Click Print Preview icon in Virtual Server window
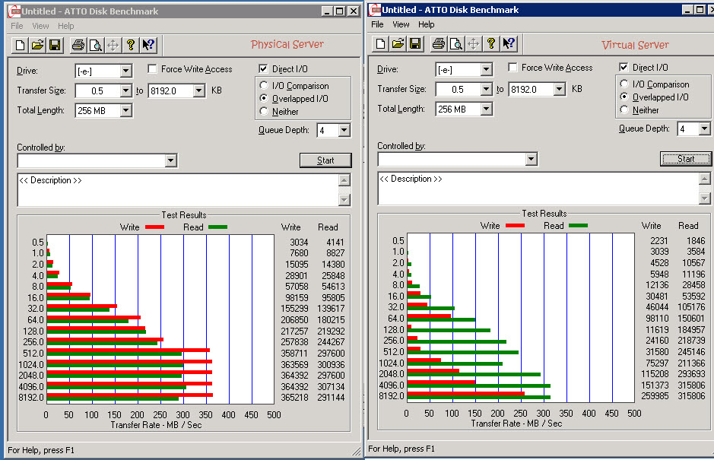 tap(455, 43)
